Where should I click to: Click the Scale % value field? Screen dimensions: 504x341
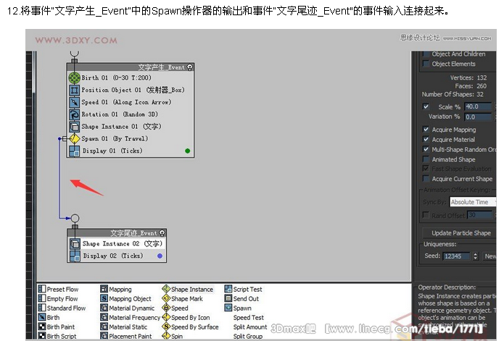tap(478, 106)
